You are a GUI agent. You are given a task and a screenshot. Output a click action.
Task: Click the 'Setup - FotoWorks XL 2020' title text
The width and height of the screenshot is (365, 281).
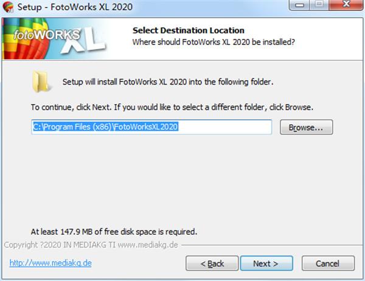coord(75,7)
